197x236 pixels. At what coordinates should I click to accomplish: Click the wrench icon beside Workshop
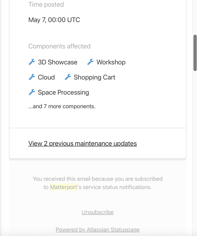(x=90, y=62)
